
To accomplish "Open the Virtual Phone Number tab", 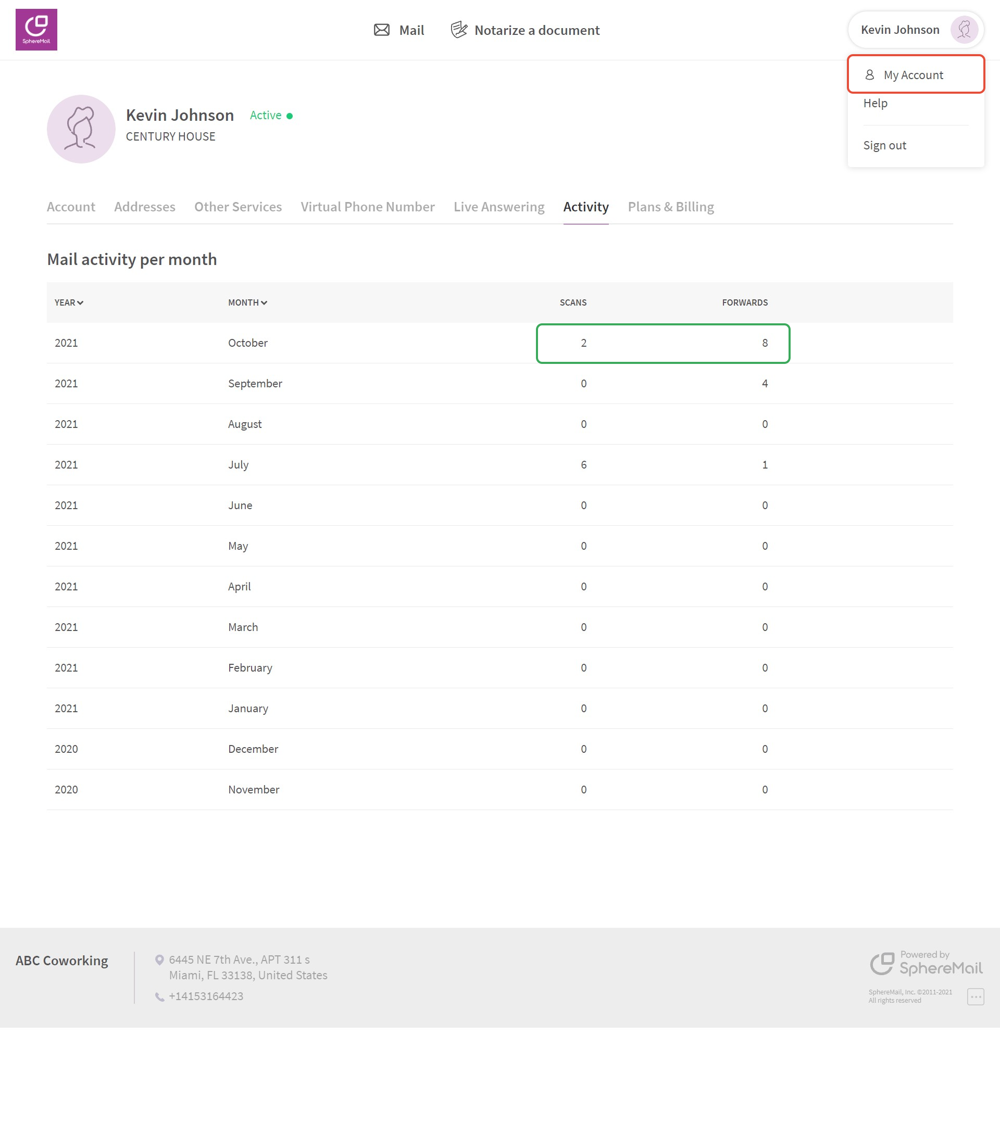I will 367,207.
